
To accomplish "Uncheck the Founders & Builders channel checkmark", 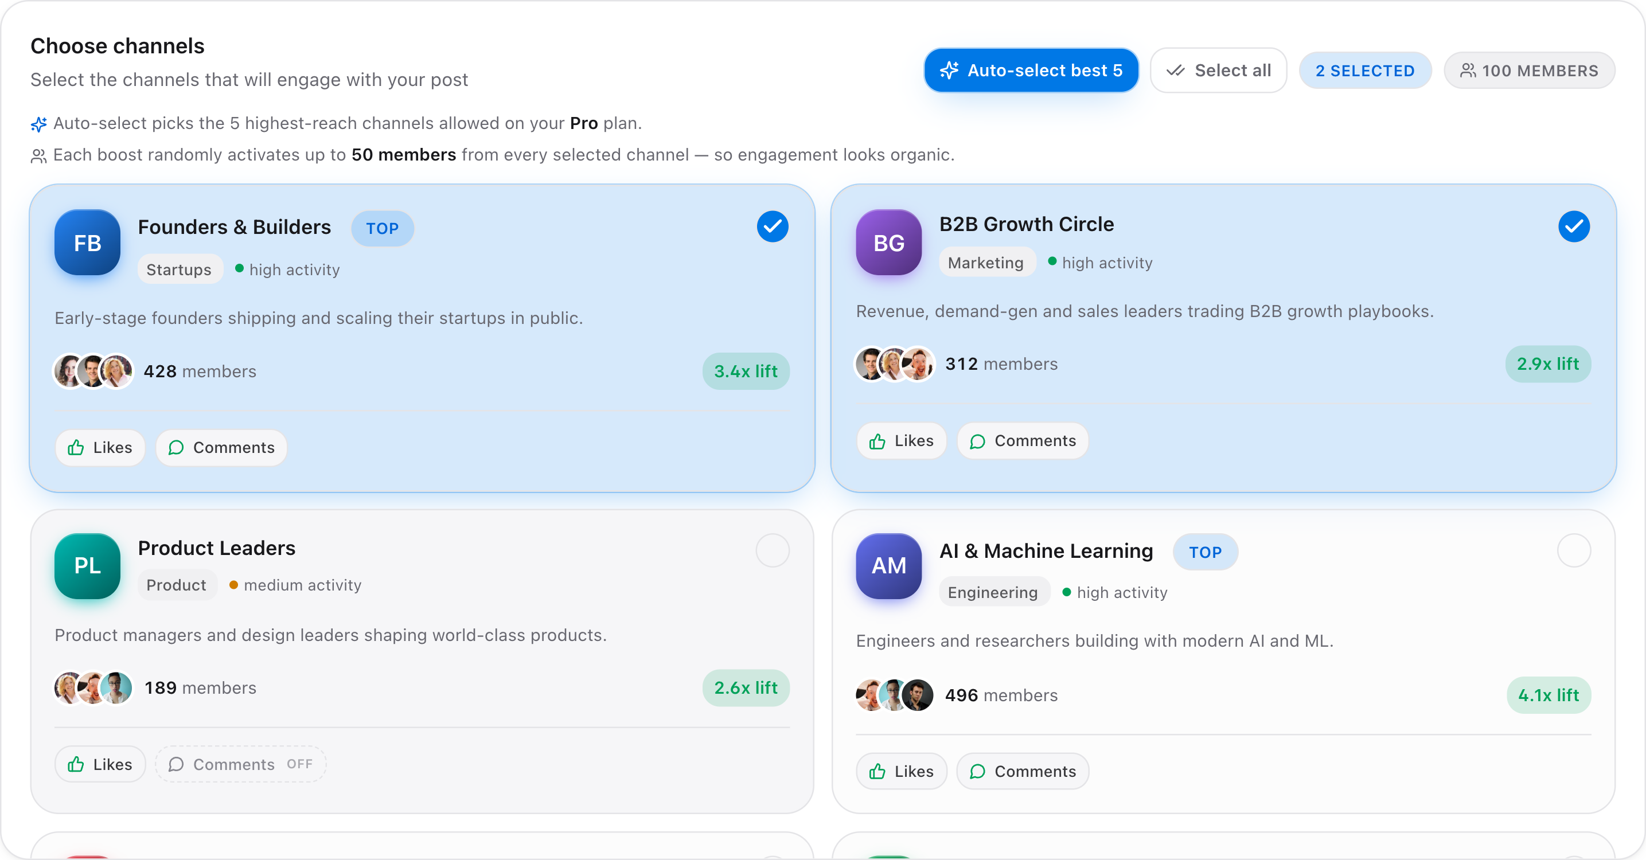I will point(773,226).
